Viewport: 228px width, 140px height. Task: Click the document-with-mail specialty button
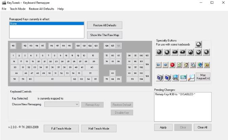[193, 65]
